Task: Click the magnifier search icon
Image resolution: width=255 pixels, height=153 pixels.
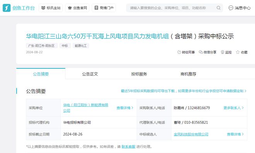Action: (x=219, y=8)
